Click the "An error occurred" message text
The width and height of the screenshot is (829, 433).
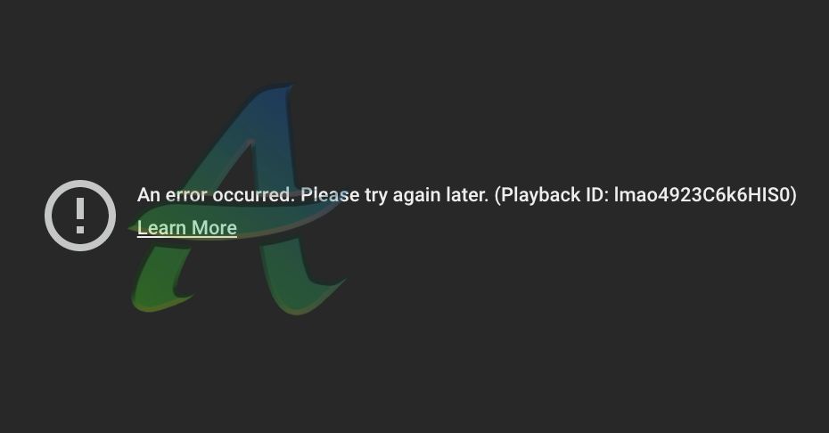pyautogui.click(x=215, y=195)
